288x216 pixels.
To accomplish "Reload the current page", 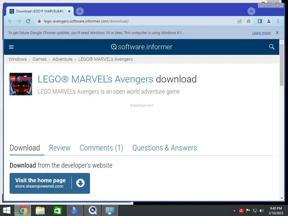I will pos(28,21).
